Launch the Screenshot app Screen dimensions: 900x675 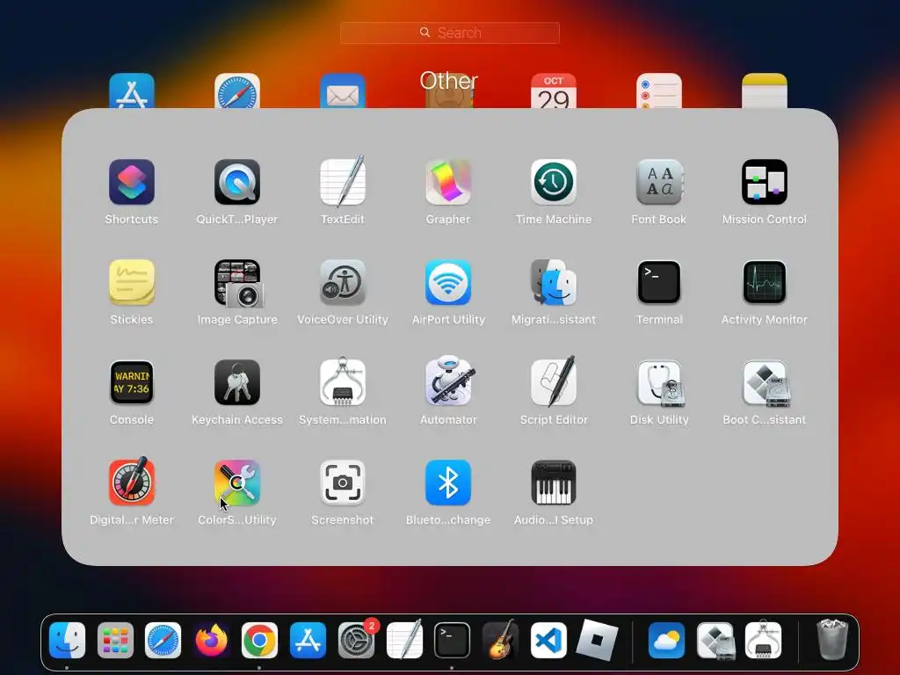click(343, 483)
